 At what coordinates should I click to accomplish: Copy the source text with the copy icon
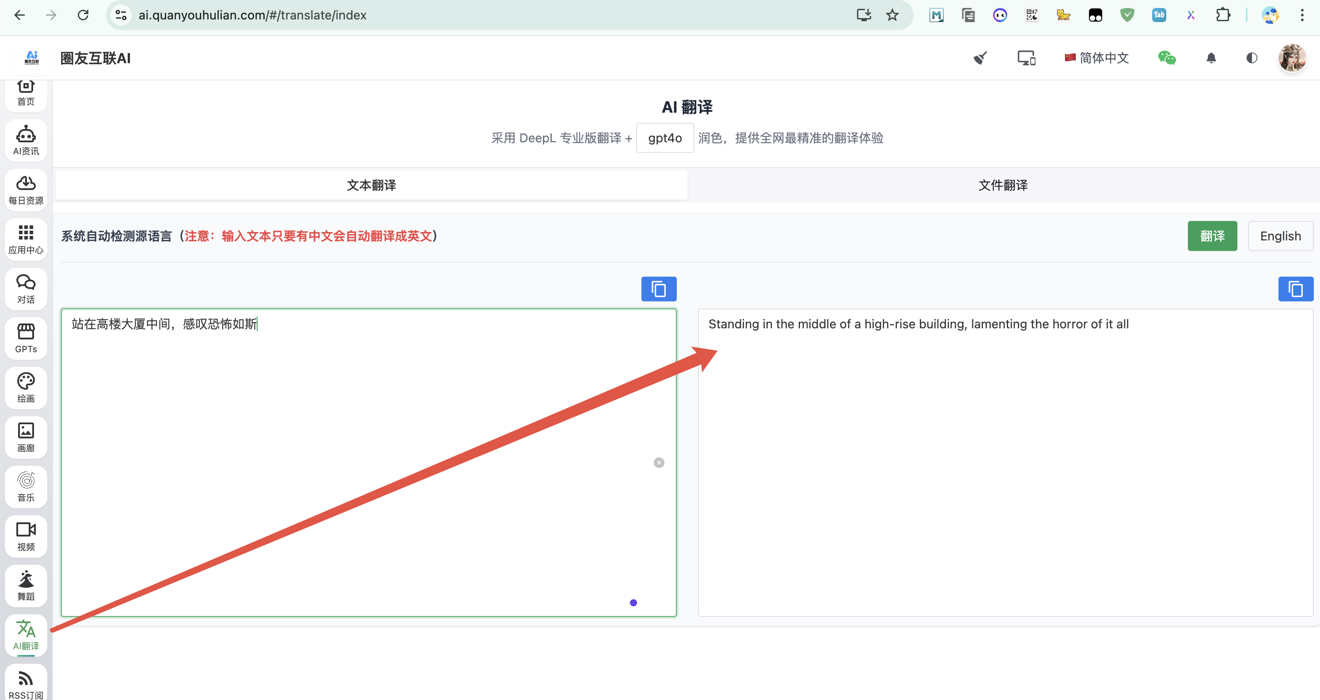pyautogui.click(x=659, y=289)
